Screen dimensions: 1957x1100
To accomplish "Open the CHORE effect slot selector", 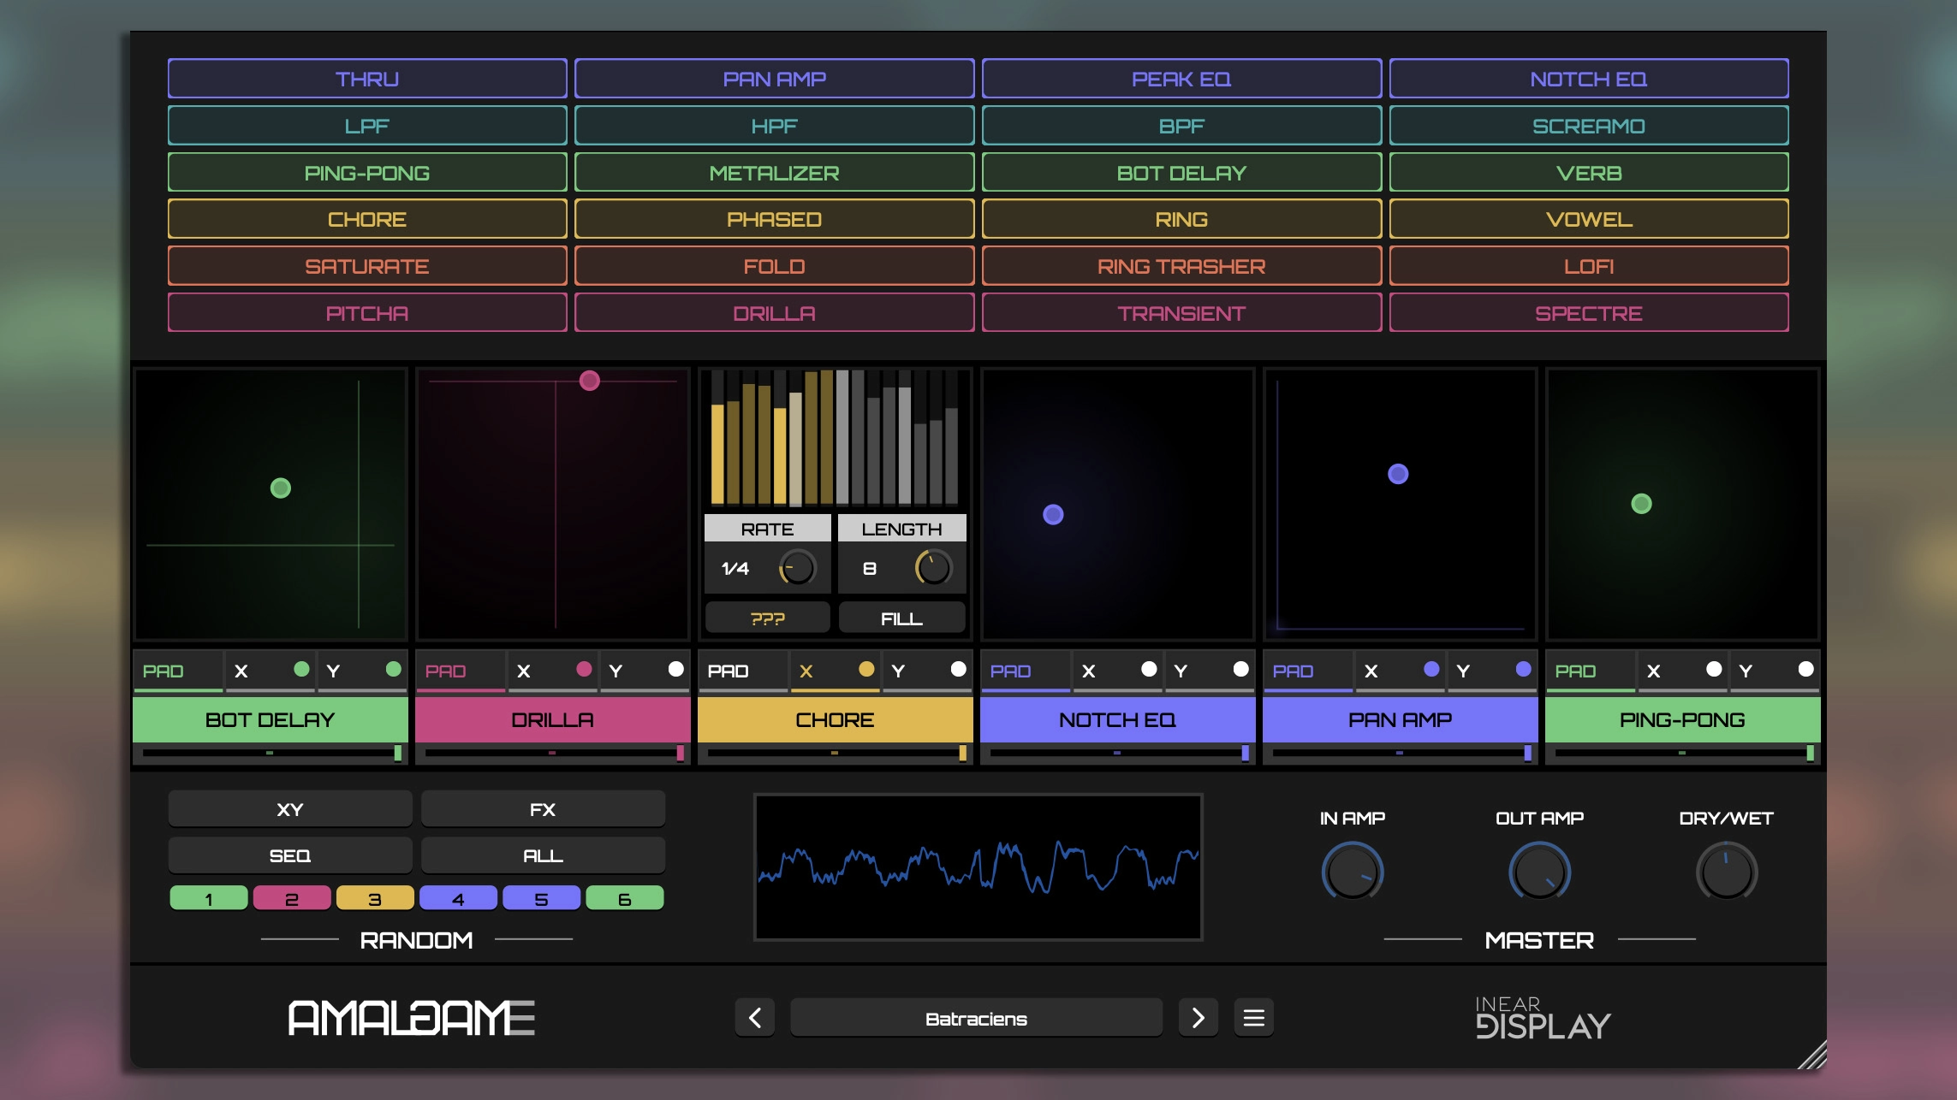I will (x=835, y=719).
